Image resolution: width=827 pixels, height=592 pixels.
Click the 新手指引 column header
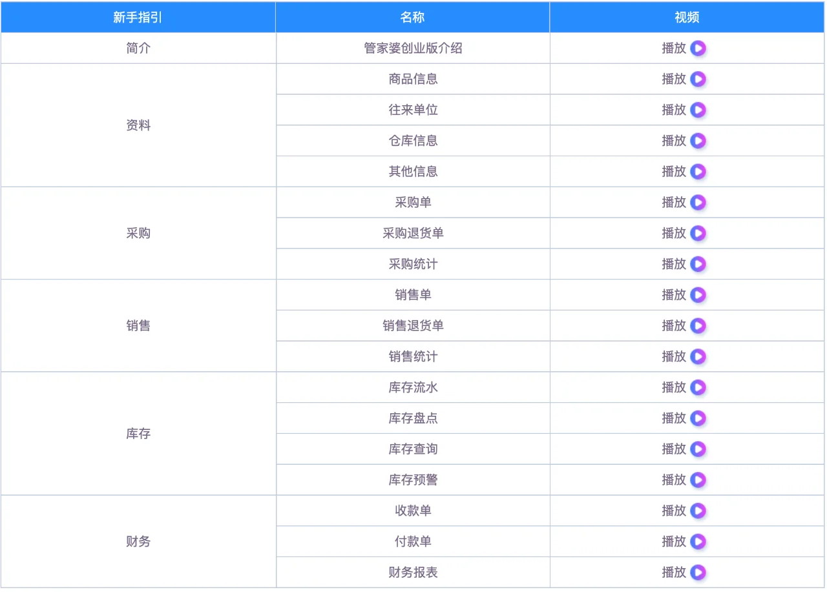coord(138,17)
